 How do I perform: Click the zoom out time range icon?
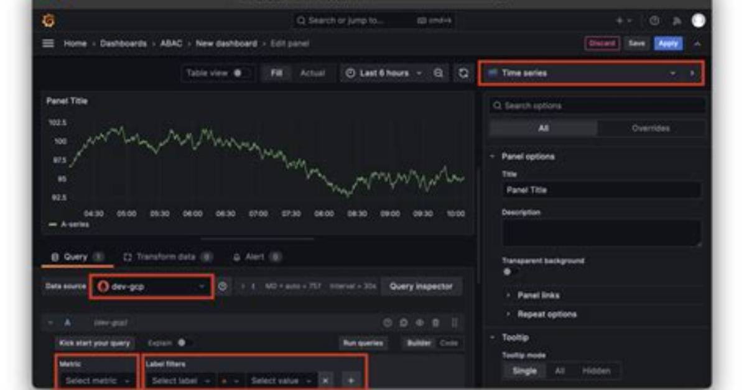439,73
